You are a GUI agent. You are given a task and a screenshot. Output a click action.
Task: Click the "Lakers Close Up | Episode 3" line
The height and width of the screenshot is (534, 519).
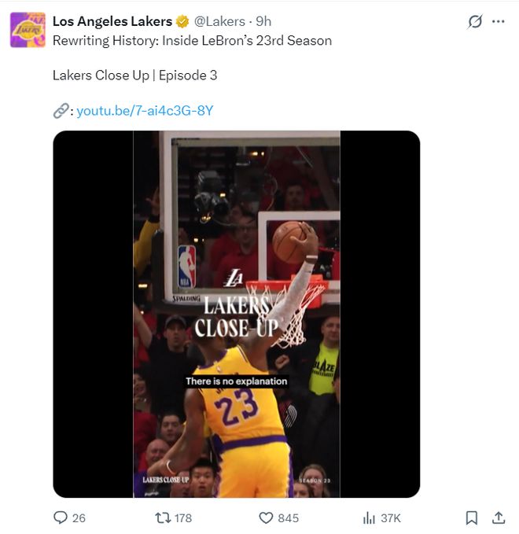(134, 75)
